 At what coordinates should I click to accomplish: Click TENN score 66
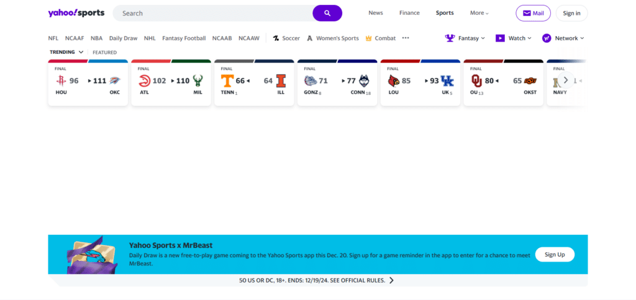[x=240, y=81]
